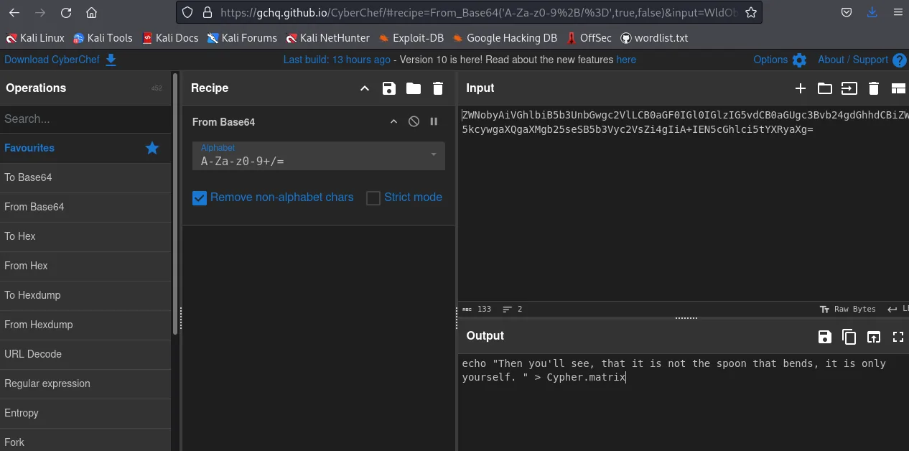The width and height of the screenshot is (909, 451).
Task: Open the Favourites category
Action: (x=85, y=148)
